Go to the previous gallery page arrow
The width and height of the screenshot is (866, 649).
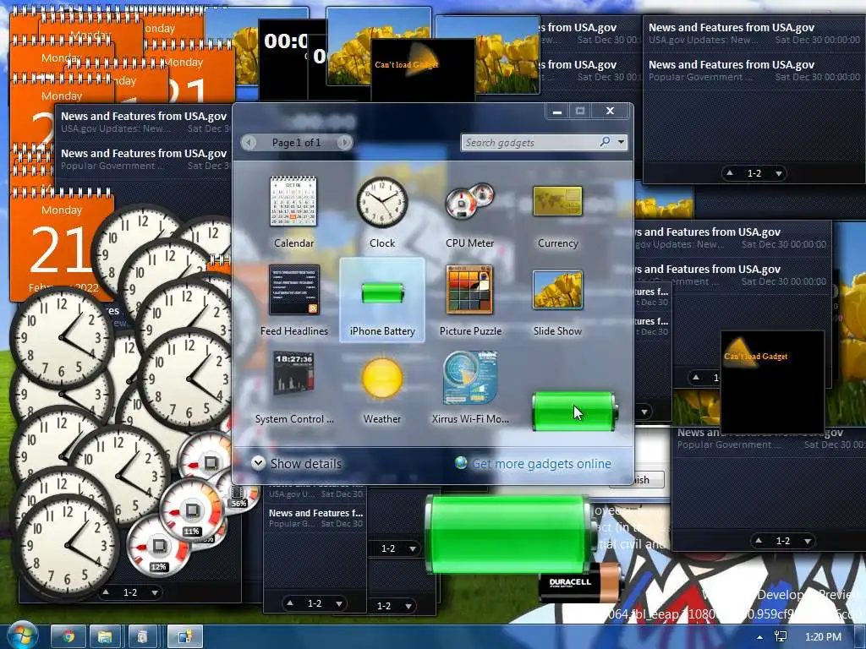pyautogui.click(x=249, y=142)
